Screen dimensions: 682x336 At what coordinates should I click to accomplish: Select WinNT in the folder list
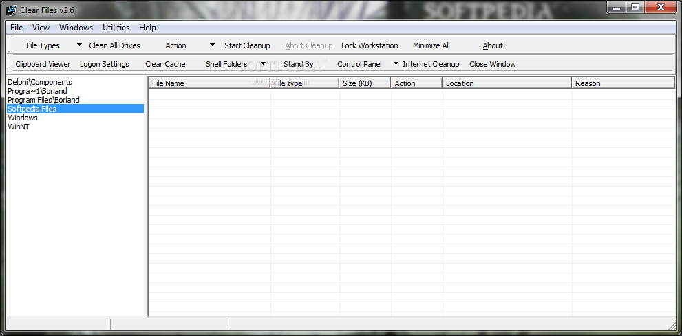point(75,127)
